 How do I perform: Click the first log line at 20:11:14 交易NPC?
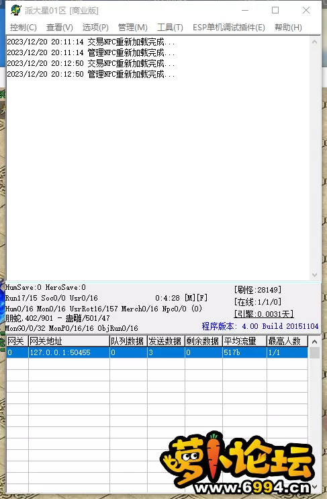[x=91, y=42]
